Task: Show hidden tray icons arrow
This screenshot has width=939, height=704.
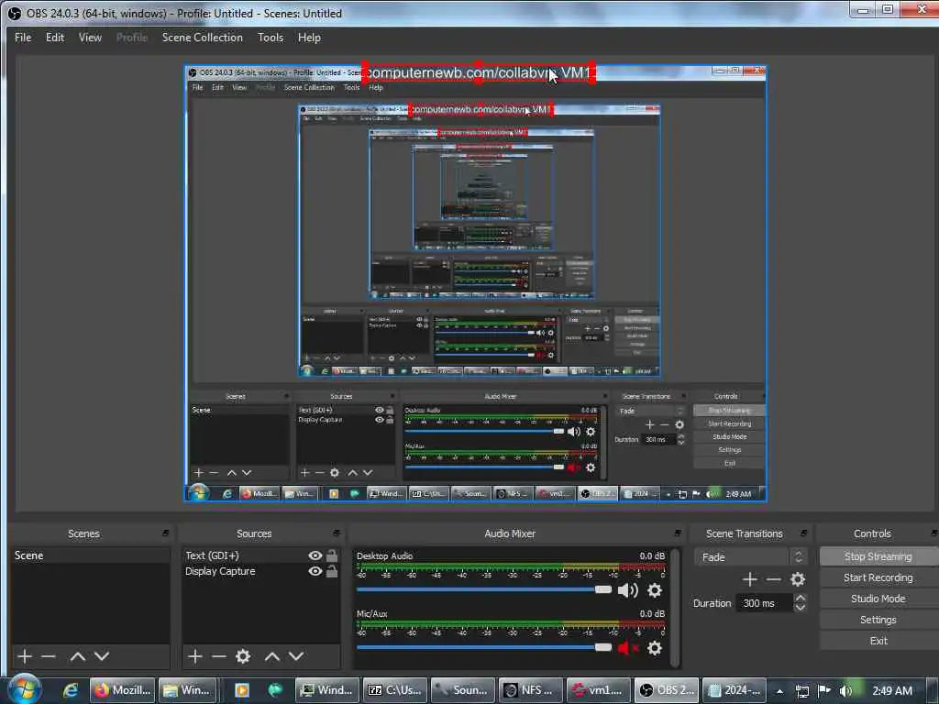Action: point(779,691)
